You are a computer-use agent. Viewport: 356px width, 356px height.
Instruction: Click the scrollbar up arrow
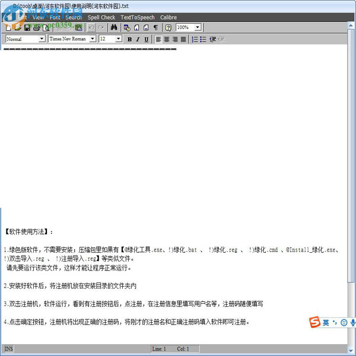click(351, 26)
